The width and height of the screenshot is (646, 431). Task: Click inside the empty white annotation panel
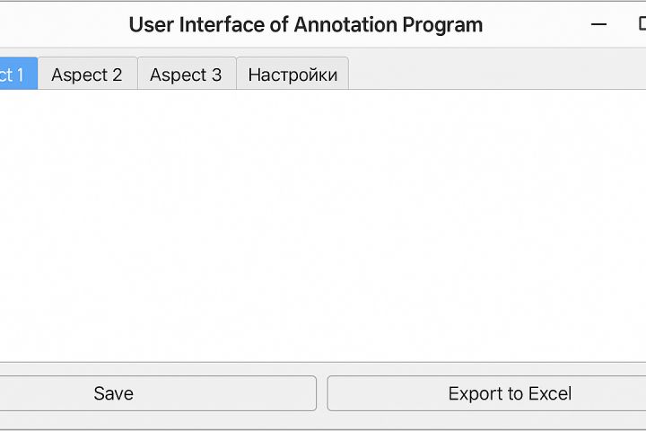click(323, 224)
